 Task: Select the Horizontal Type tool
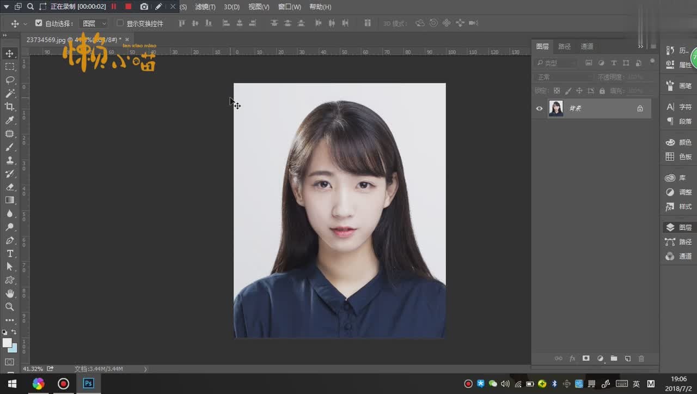click(10, 253)
